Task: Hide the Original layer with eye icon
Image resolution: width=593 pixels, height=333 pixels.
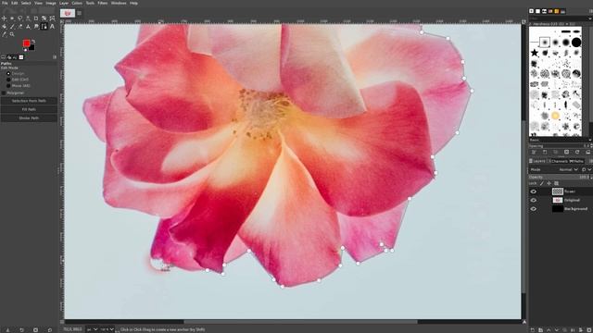Action: click(534, 200)
